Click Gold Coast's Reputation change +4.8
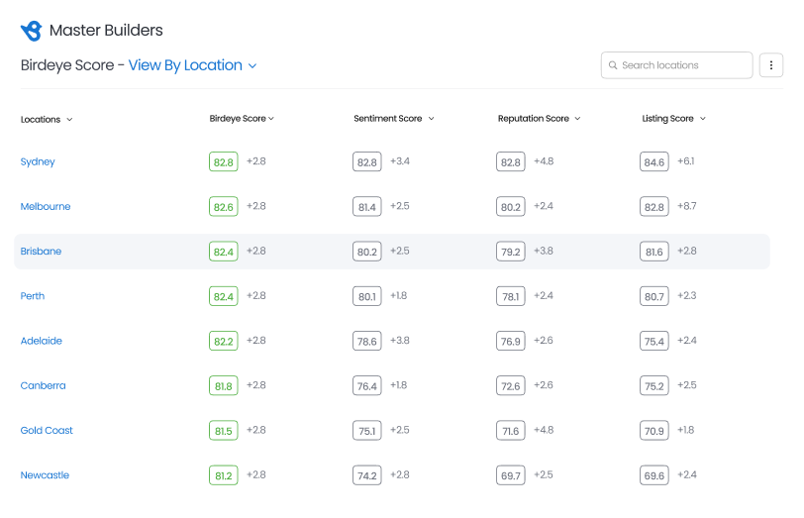 (x=544, y=430)
